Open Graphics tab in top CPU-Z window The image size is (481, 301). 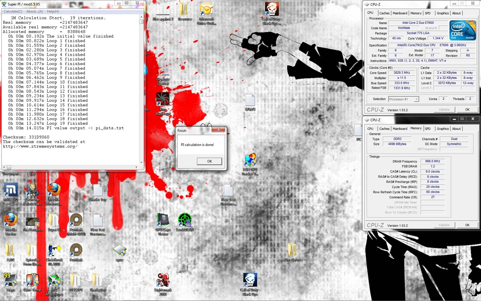click(x=443, y=13)
